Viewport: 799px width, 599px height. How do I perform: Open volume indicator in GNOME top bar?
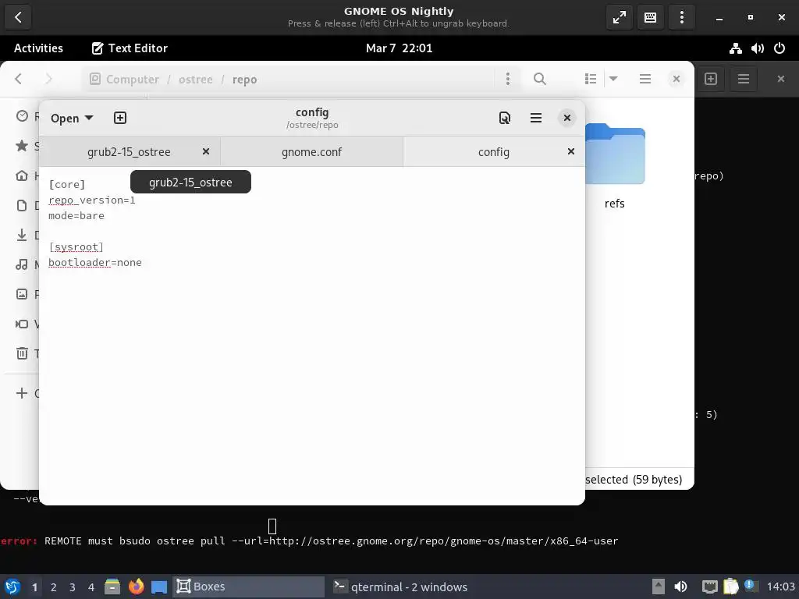[x=757, y=48]
